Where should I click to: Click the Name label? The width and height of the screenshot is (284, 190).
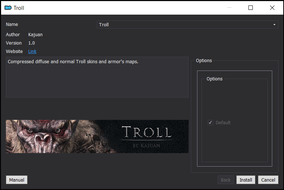(x=12, y=24)
